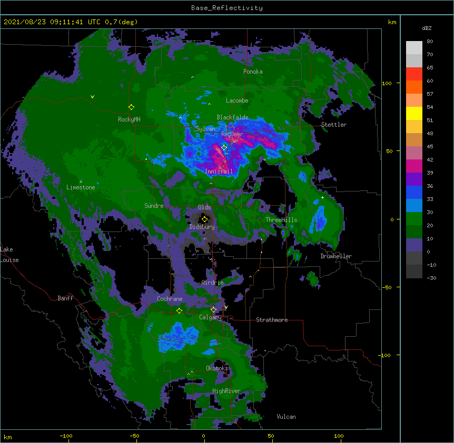Select the light grey 70-80 dBZ legend swatch

[414, 48]
